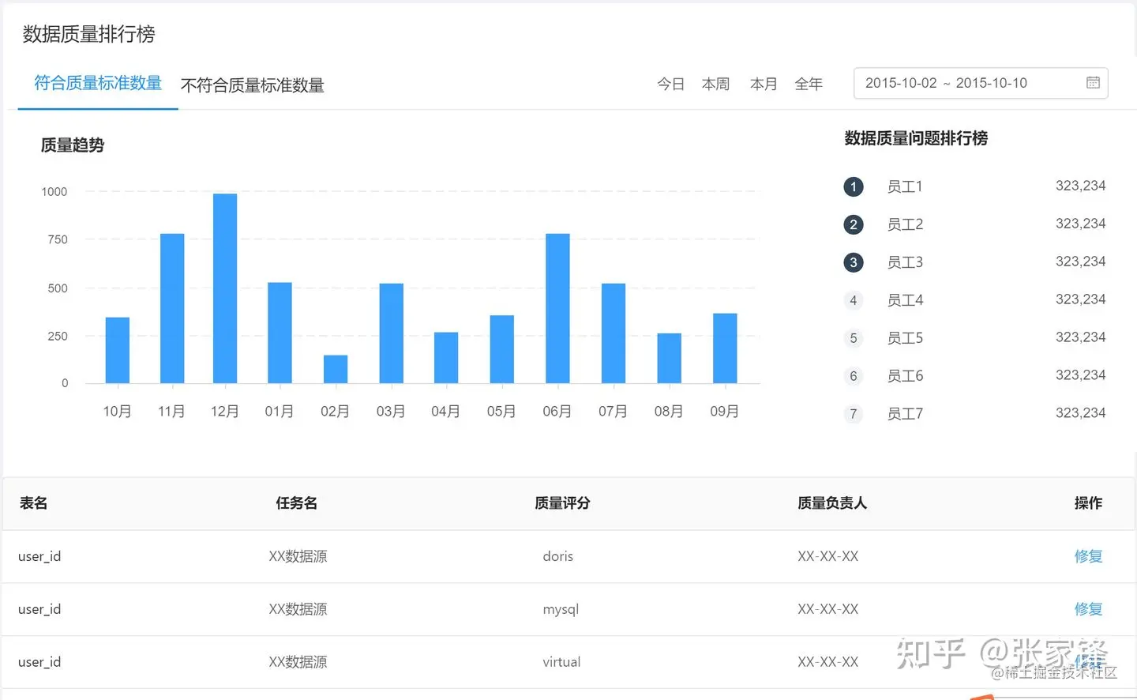Select the 07月 bar in the chart

coord(614,333)
